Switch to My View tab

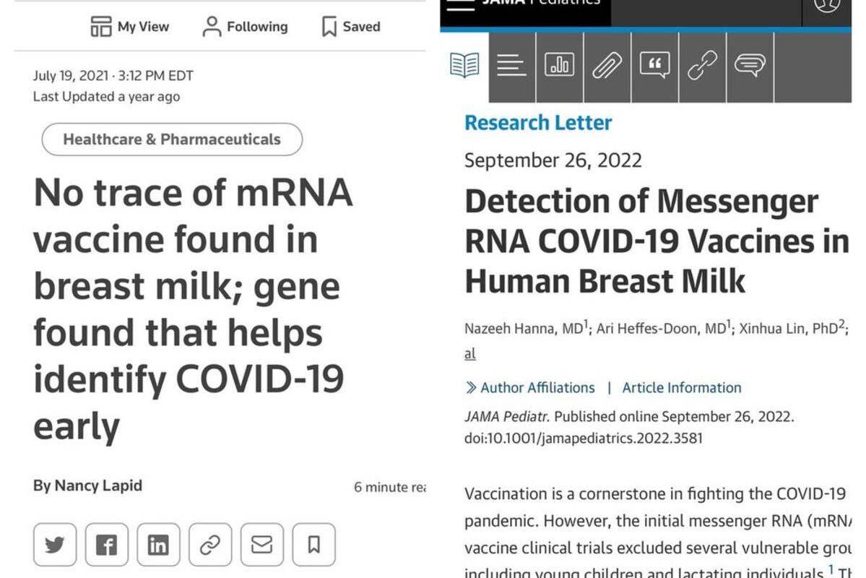130,27
